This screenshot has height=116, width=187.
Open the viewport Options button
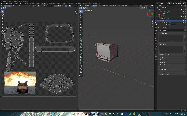pos(150,8)
